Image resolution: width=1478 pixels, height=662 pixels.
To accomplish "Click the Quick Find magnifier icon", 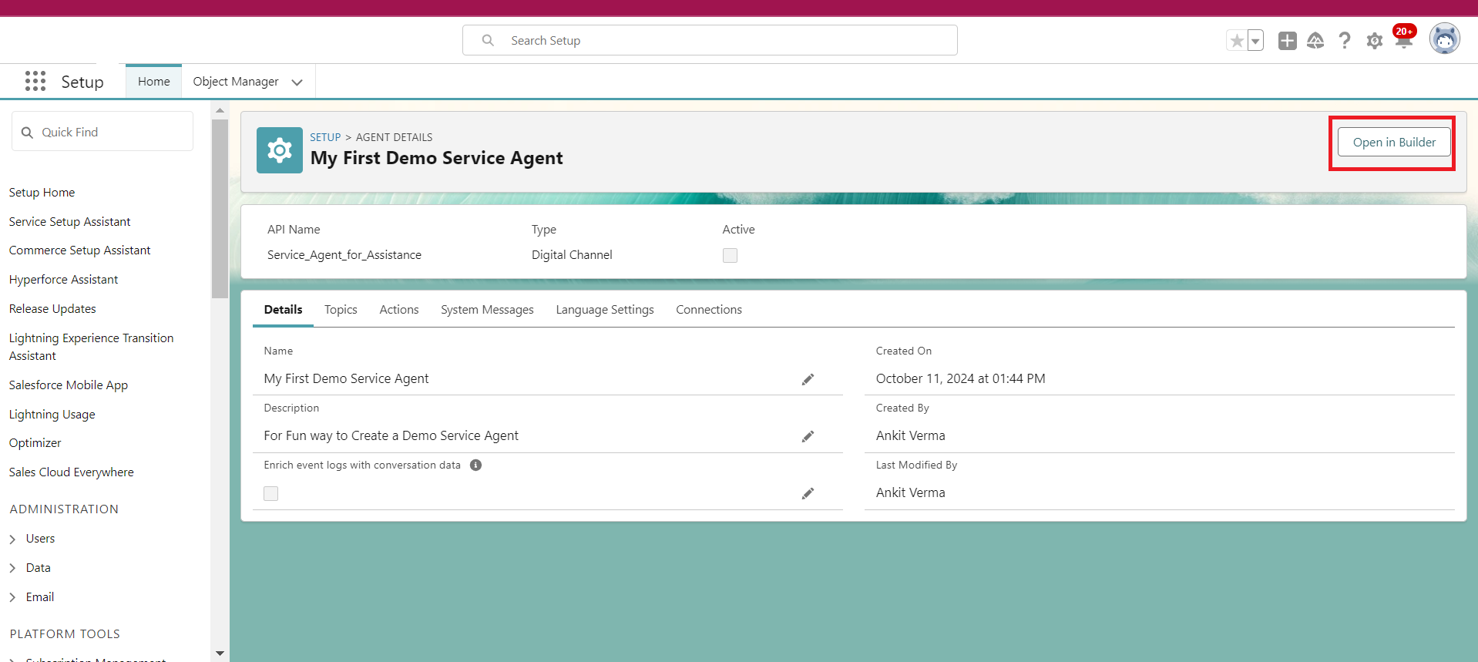I will [x=27, y=133].
